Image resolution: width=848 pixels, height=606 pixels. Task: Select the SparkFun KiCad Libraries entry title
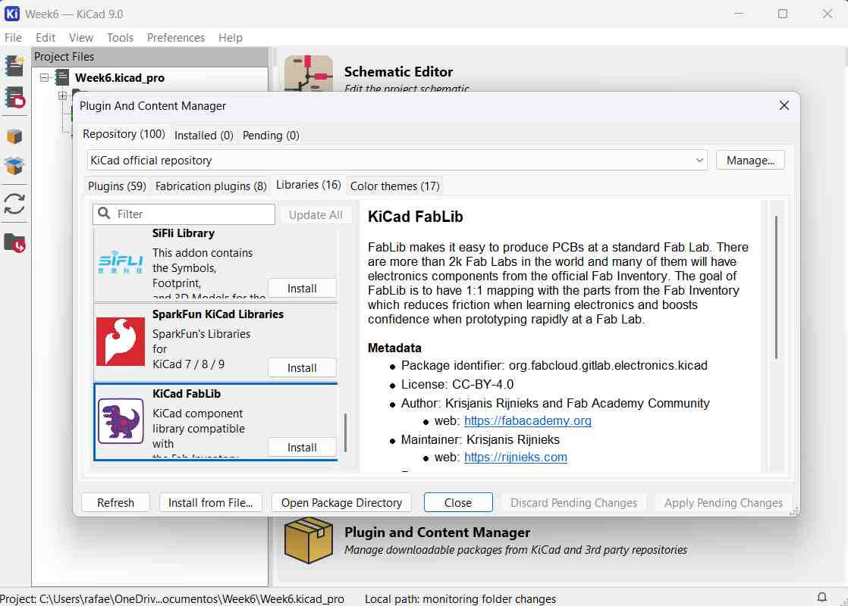[x=218, y=314]
